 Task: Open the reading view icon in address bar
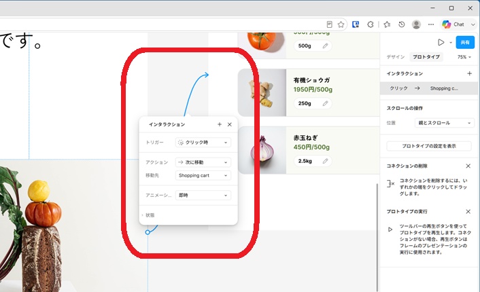coord(329,24)
